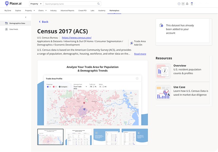
Task: Expand the Chains navigation menu
Action: tap(42, 10)
